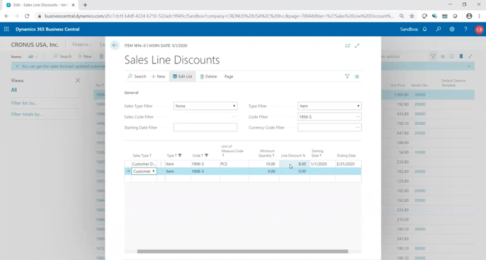Open the settings gear icon
This screenshot has width=486, height=260.
pyautogui.click(x=452, y=29)
